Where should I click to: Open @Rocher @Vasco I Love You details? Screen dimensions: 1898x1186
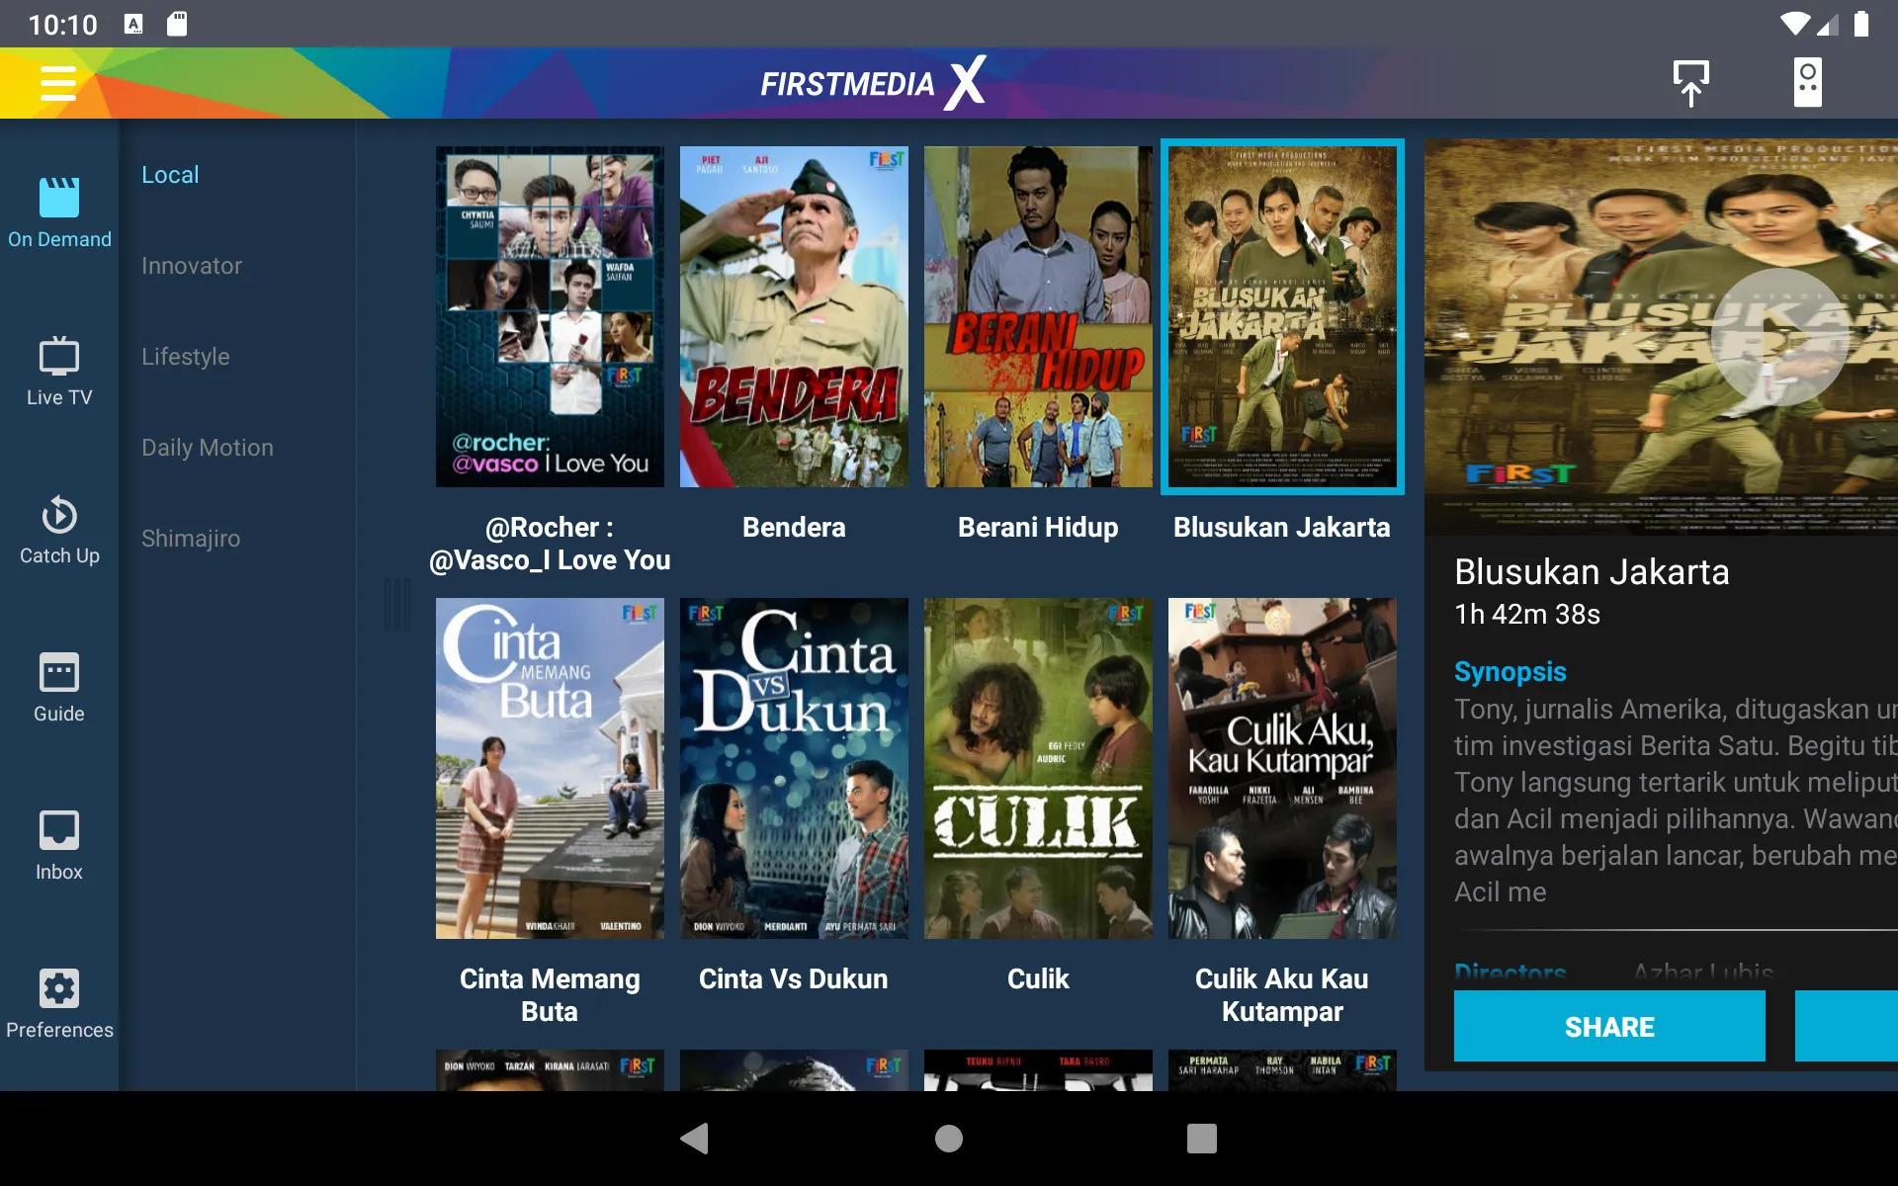click(x=548, y=314)
